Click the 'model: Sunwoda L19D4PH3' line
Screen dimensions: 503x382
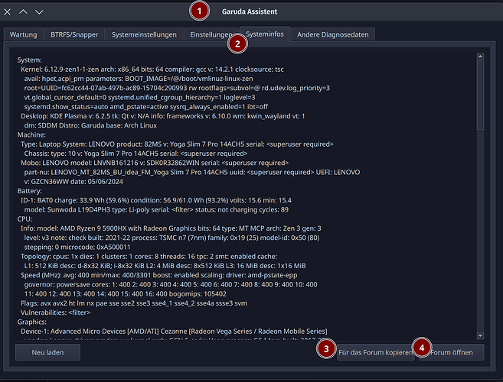click(x=156, y=210)
